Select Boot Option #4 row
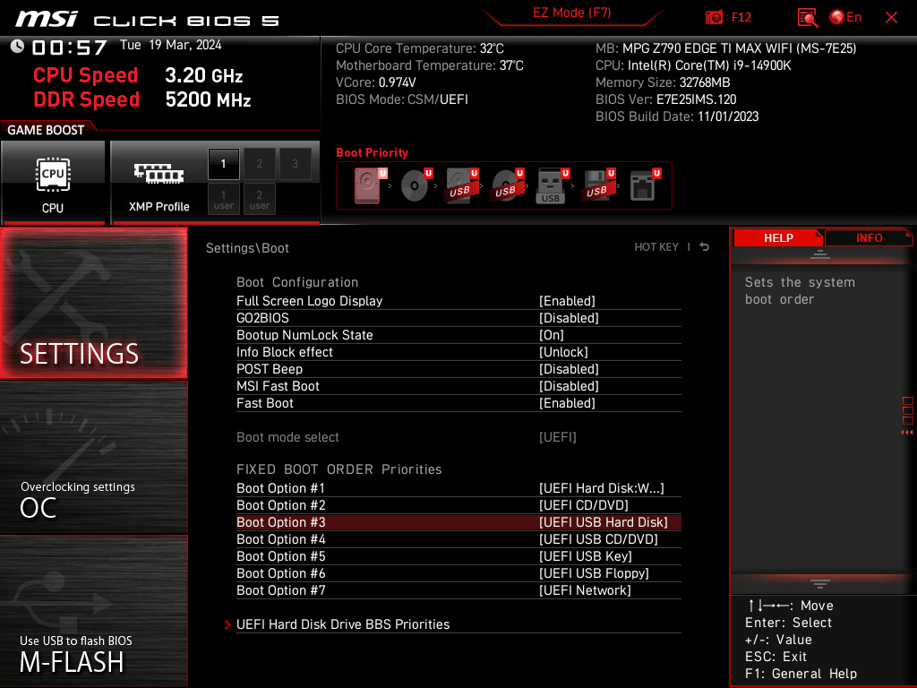The height and width of the screenshot is (688, 917). pos(458,538)
